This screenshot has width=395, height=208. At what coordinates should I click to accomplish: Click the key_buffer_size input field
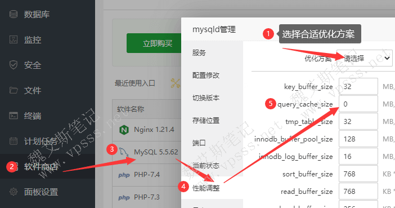(x=358, y=86)
